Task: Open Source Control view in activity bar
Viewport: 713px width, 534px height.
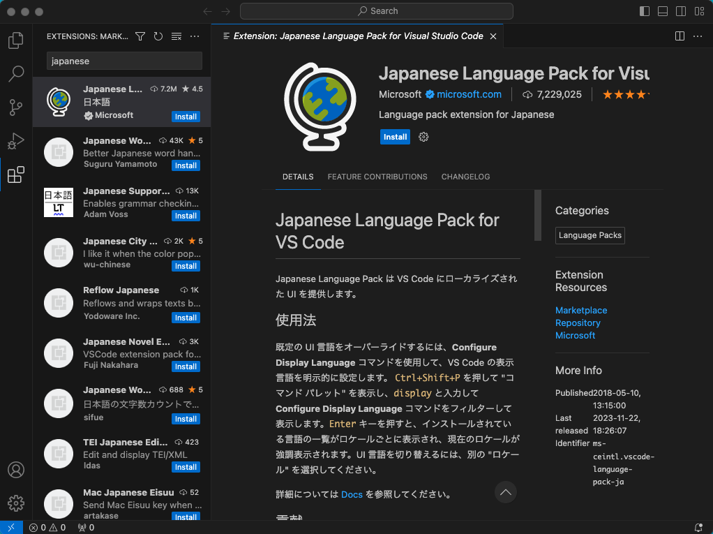Action: pos(15,107)
